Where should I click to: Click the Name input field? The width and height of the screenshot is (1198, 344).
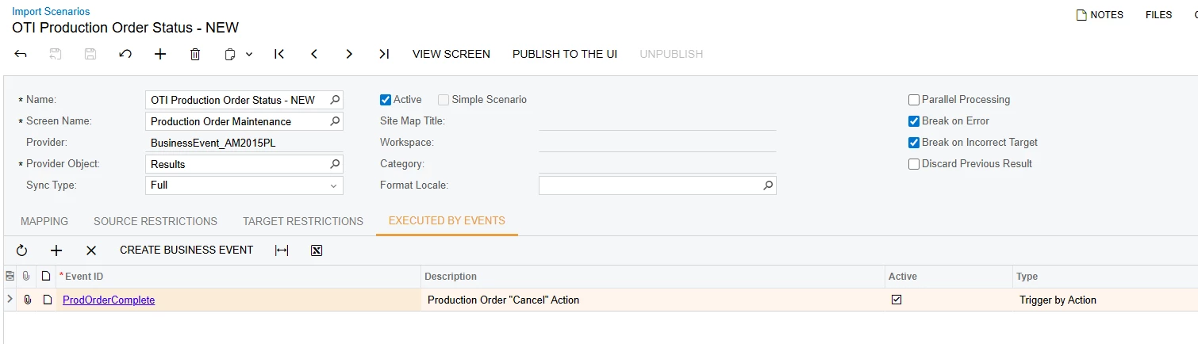tap(236, 100)
